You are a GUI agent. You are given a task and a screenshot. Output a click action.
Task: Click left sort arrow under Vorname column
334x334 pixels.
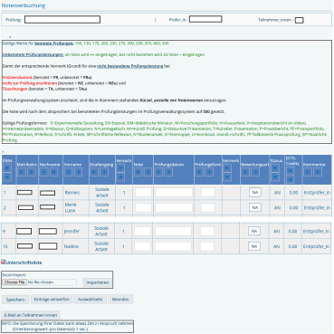(x=69, y=172)
